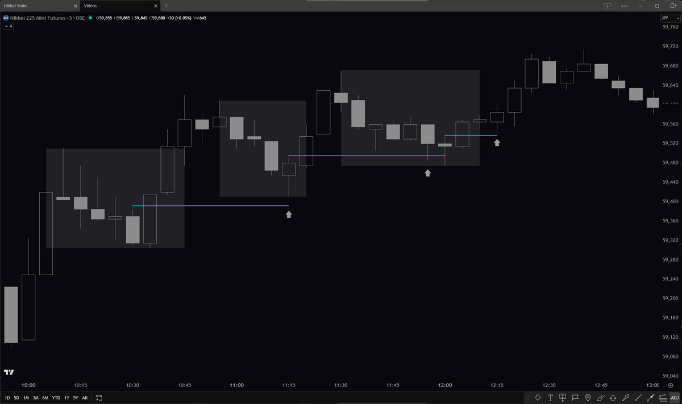Open a new tab with plus button
This screenshot has height=404, width=682.
coord(166,6)
